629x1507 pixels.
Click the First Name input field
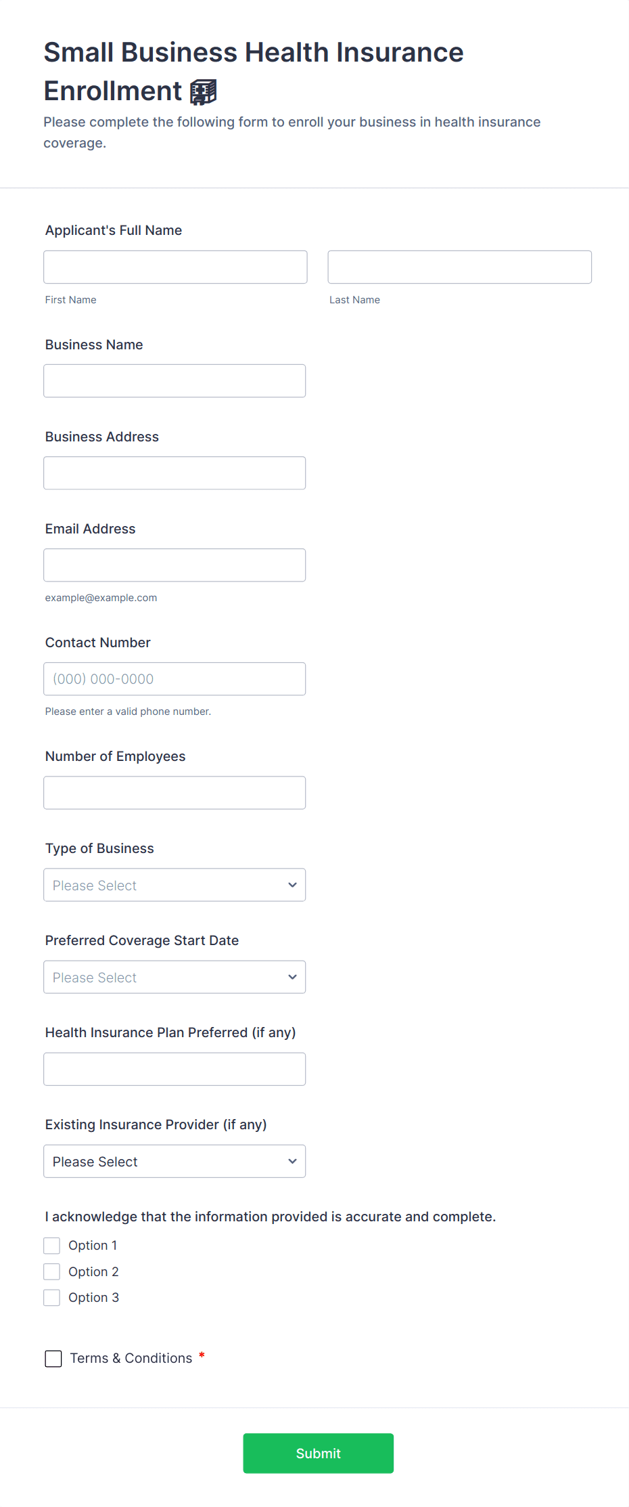click(175, 267)
